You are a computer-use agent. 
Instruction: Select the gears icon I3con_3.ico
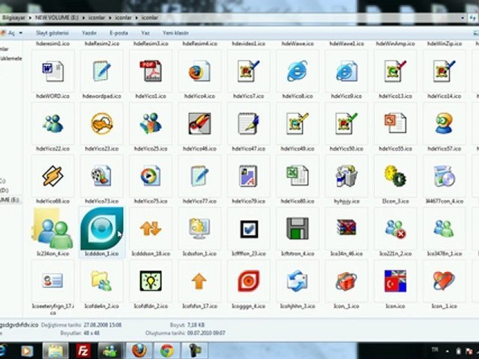(x=395, y=176)
